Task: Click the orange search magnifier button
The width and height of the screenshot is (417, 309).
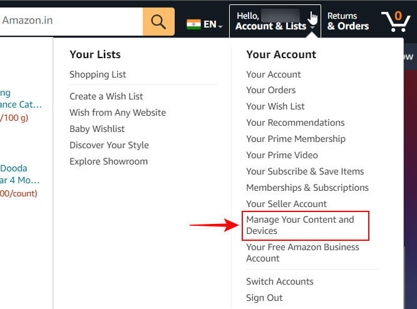Action: tap(158, 22)
